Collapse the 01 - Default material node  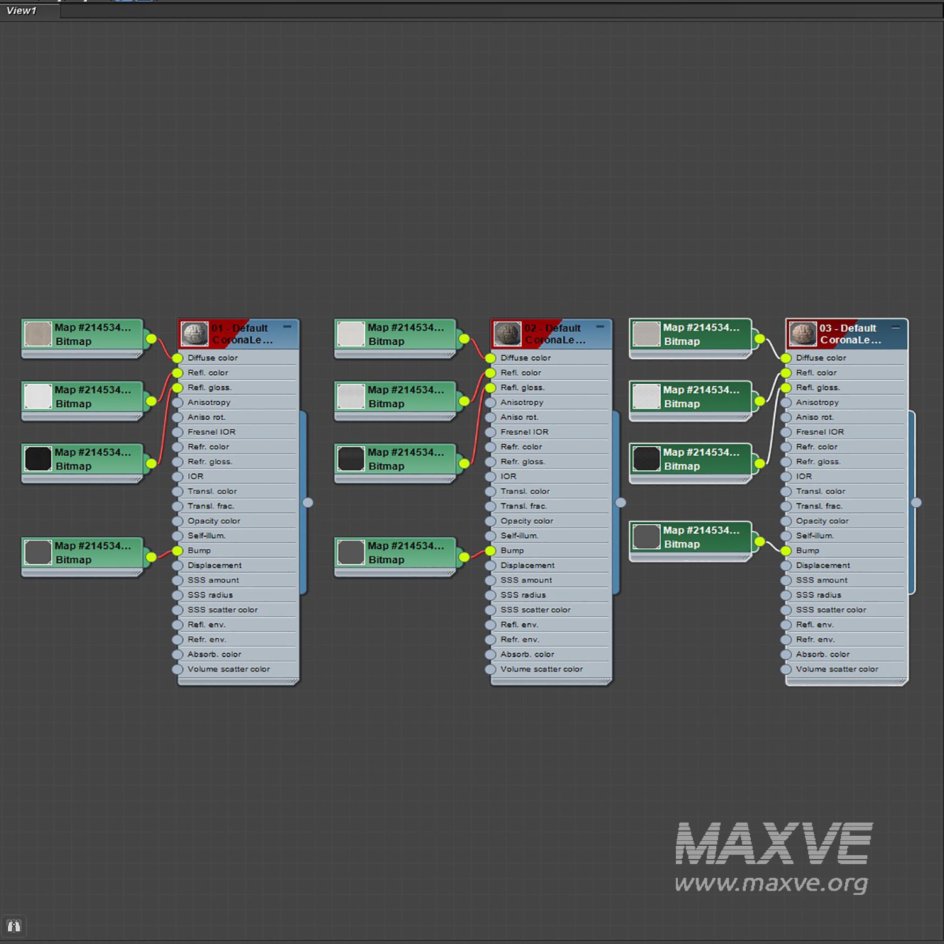[287, 327]
